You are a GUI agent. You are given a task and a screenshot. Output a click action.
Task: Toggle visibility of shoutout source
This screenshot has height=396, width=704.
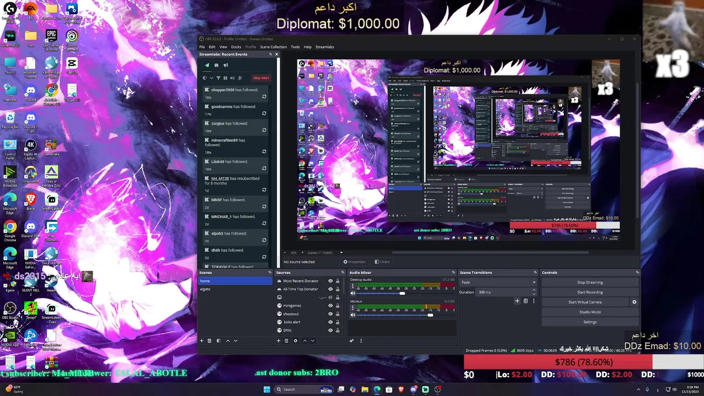pos(331,314)
